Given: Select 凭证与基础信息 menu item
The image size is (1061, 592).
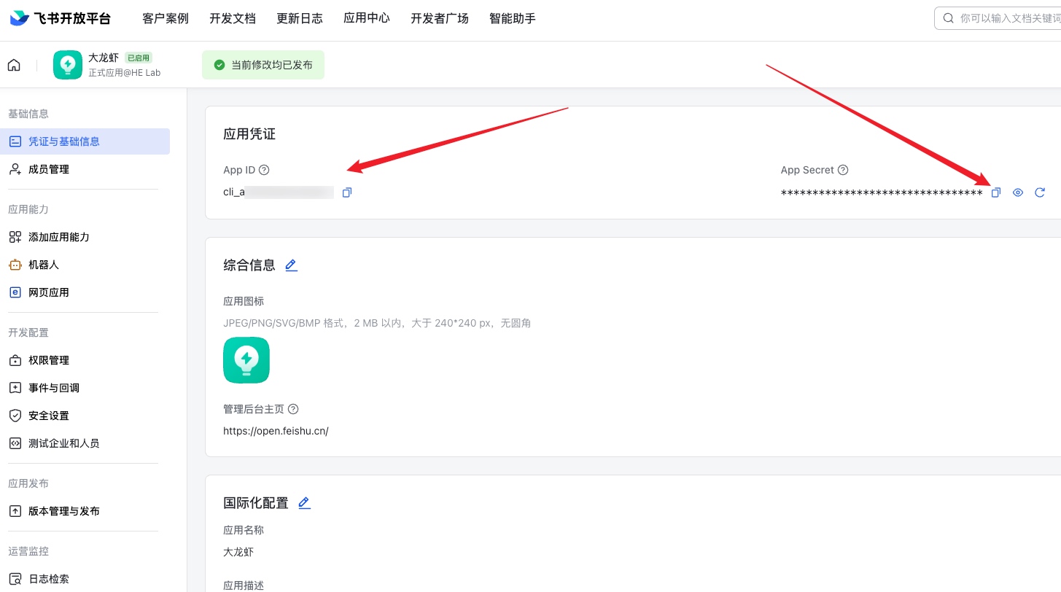Looking at the screenshot, I should tap(85, 141).
